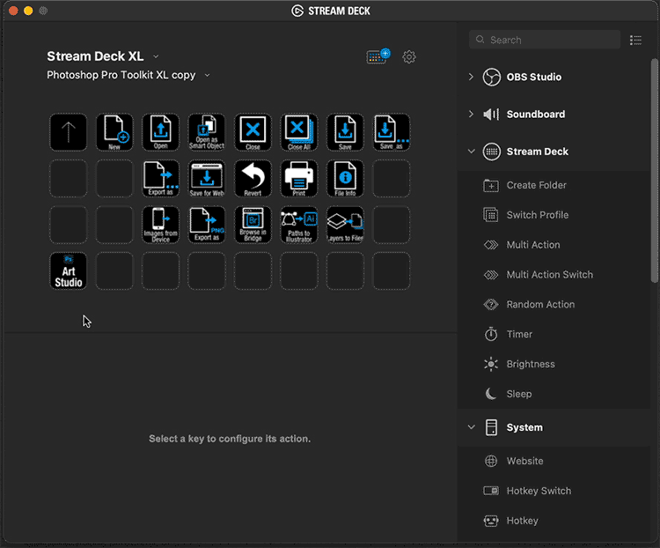
Task: Select the Browse in Bridge key
Action: tap(253, 225)
